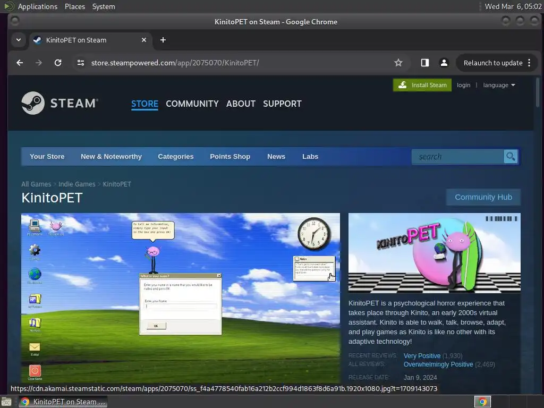
Task: Open Chrome three-dot menu
Action: [x=529, y=63]
